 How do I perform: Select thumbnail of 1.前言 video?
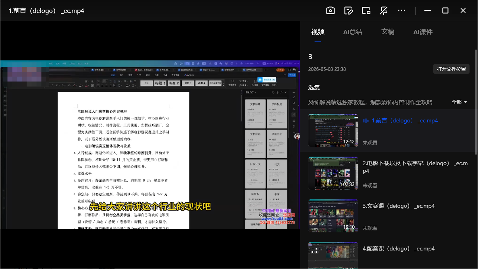point(333,130)
